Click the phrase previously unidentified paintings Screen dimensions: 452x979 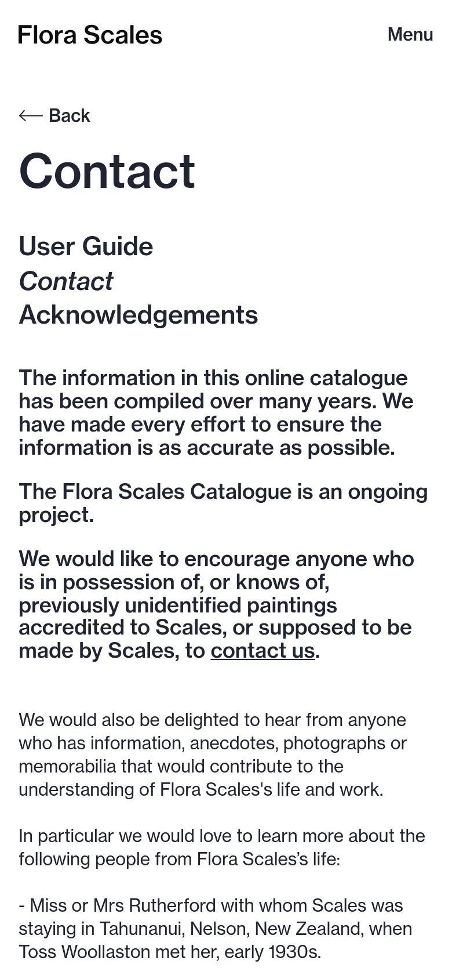point(178,605)
